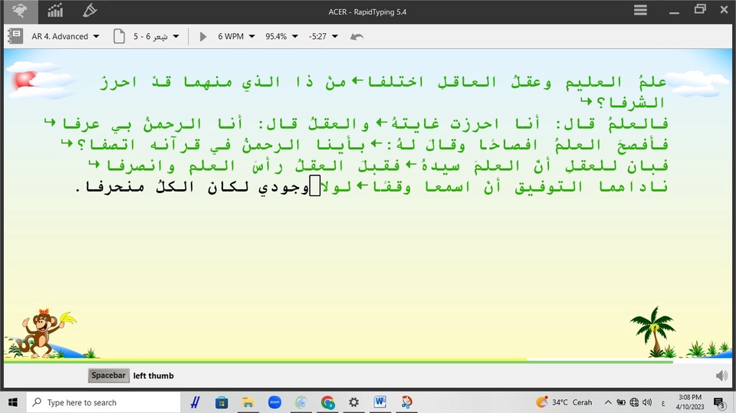Expand the 6 WPM speed dropdown
Screen dimensions: 736x413
point(236,36)
